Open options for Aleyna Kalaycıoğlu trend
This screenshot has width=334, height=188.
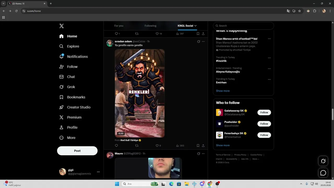[x=269, y=69]
